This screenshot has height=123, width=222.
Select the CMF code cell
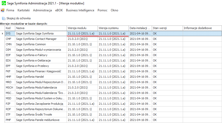click(x=10, y=39)
